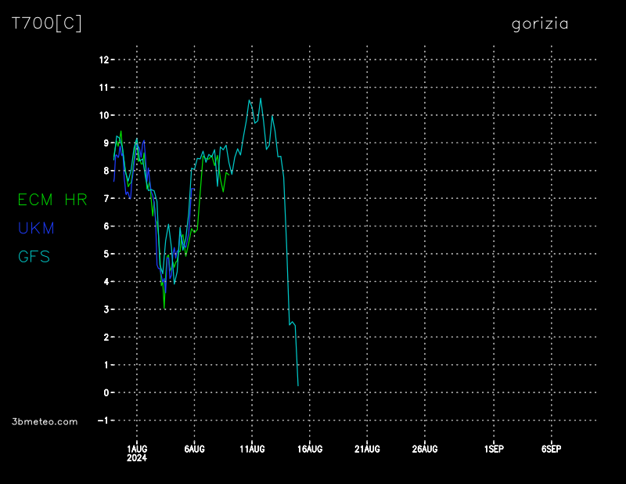Click the ECM HR legend entry
This screenshot has height=484, width=626.
click(x=52, y=200)
